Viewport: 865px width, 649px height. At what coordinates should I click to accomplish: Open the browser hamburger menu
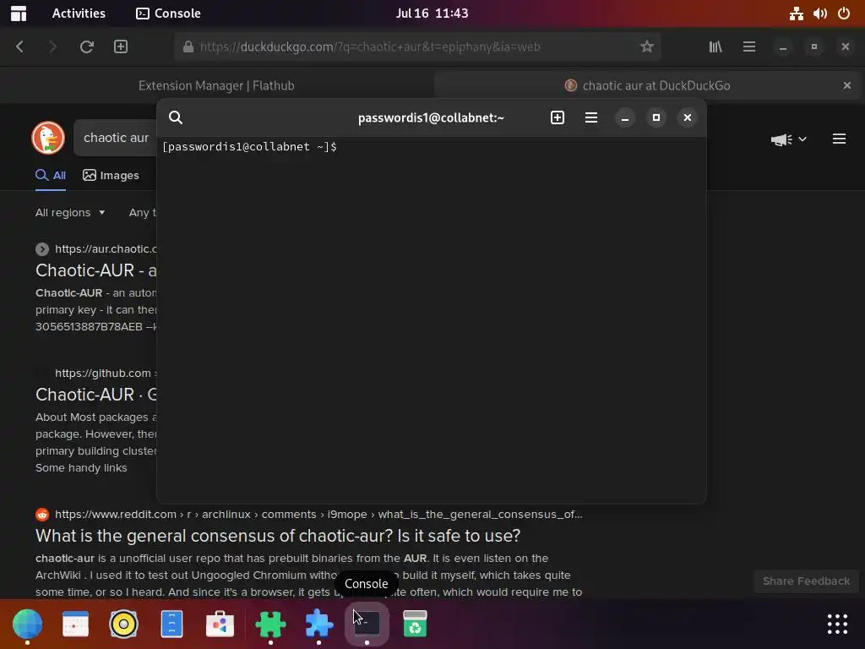749,47
